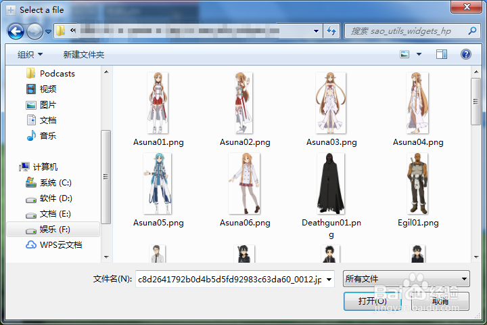Viewport: 487px width, 325px height.
Task: Click the sidebar scroll up arrow
Action: pos(106,72)
